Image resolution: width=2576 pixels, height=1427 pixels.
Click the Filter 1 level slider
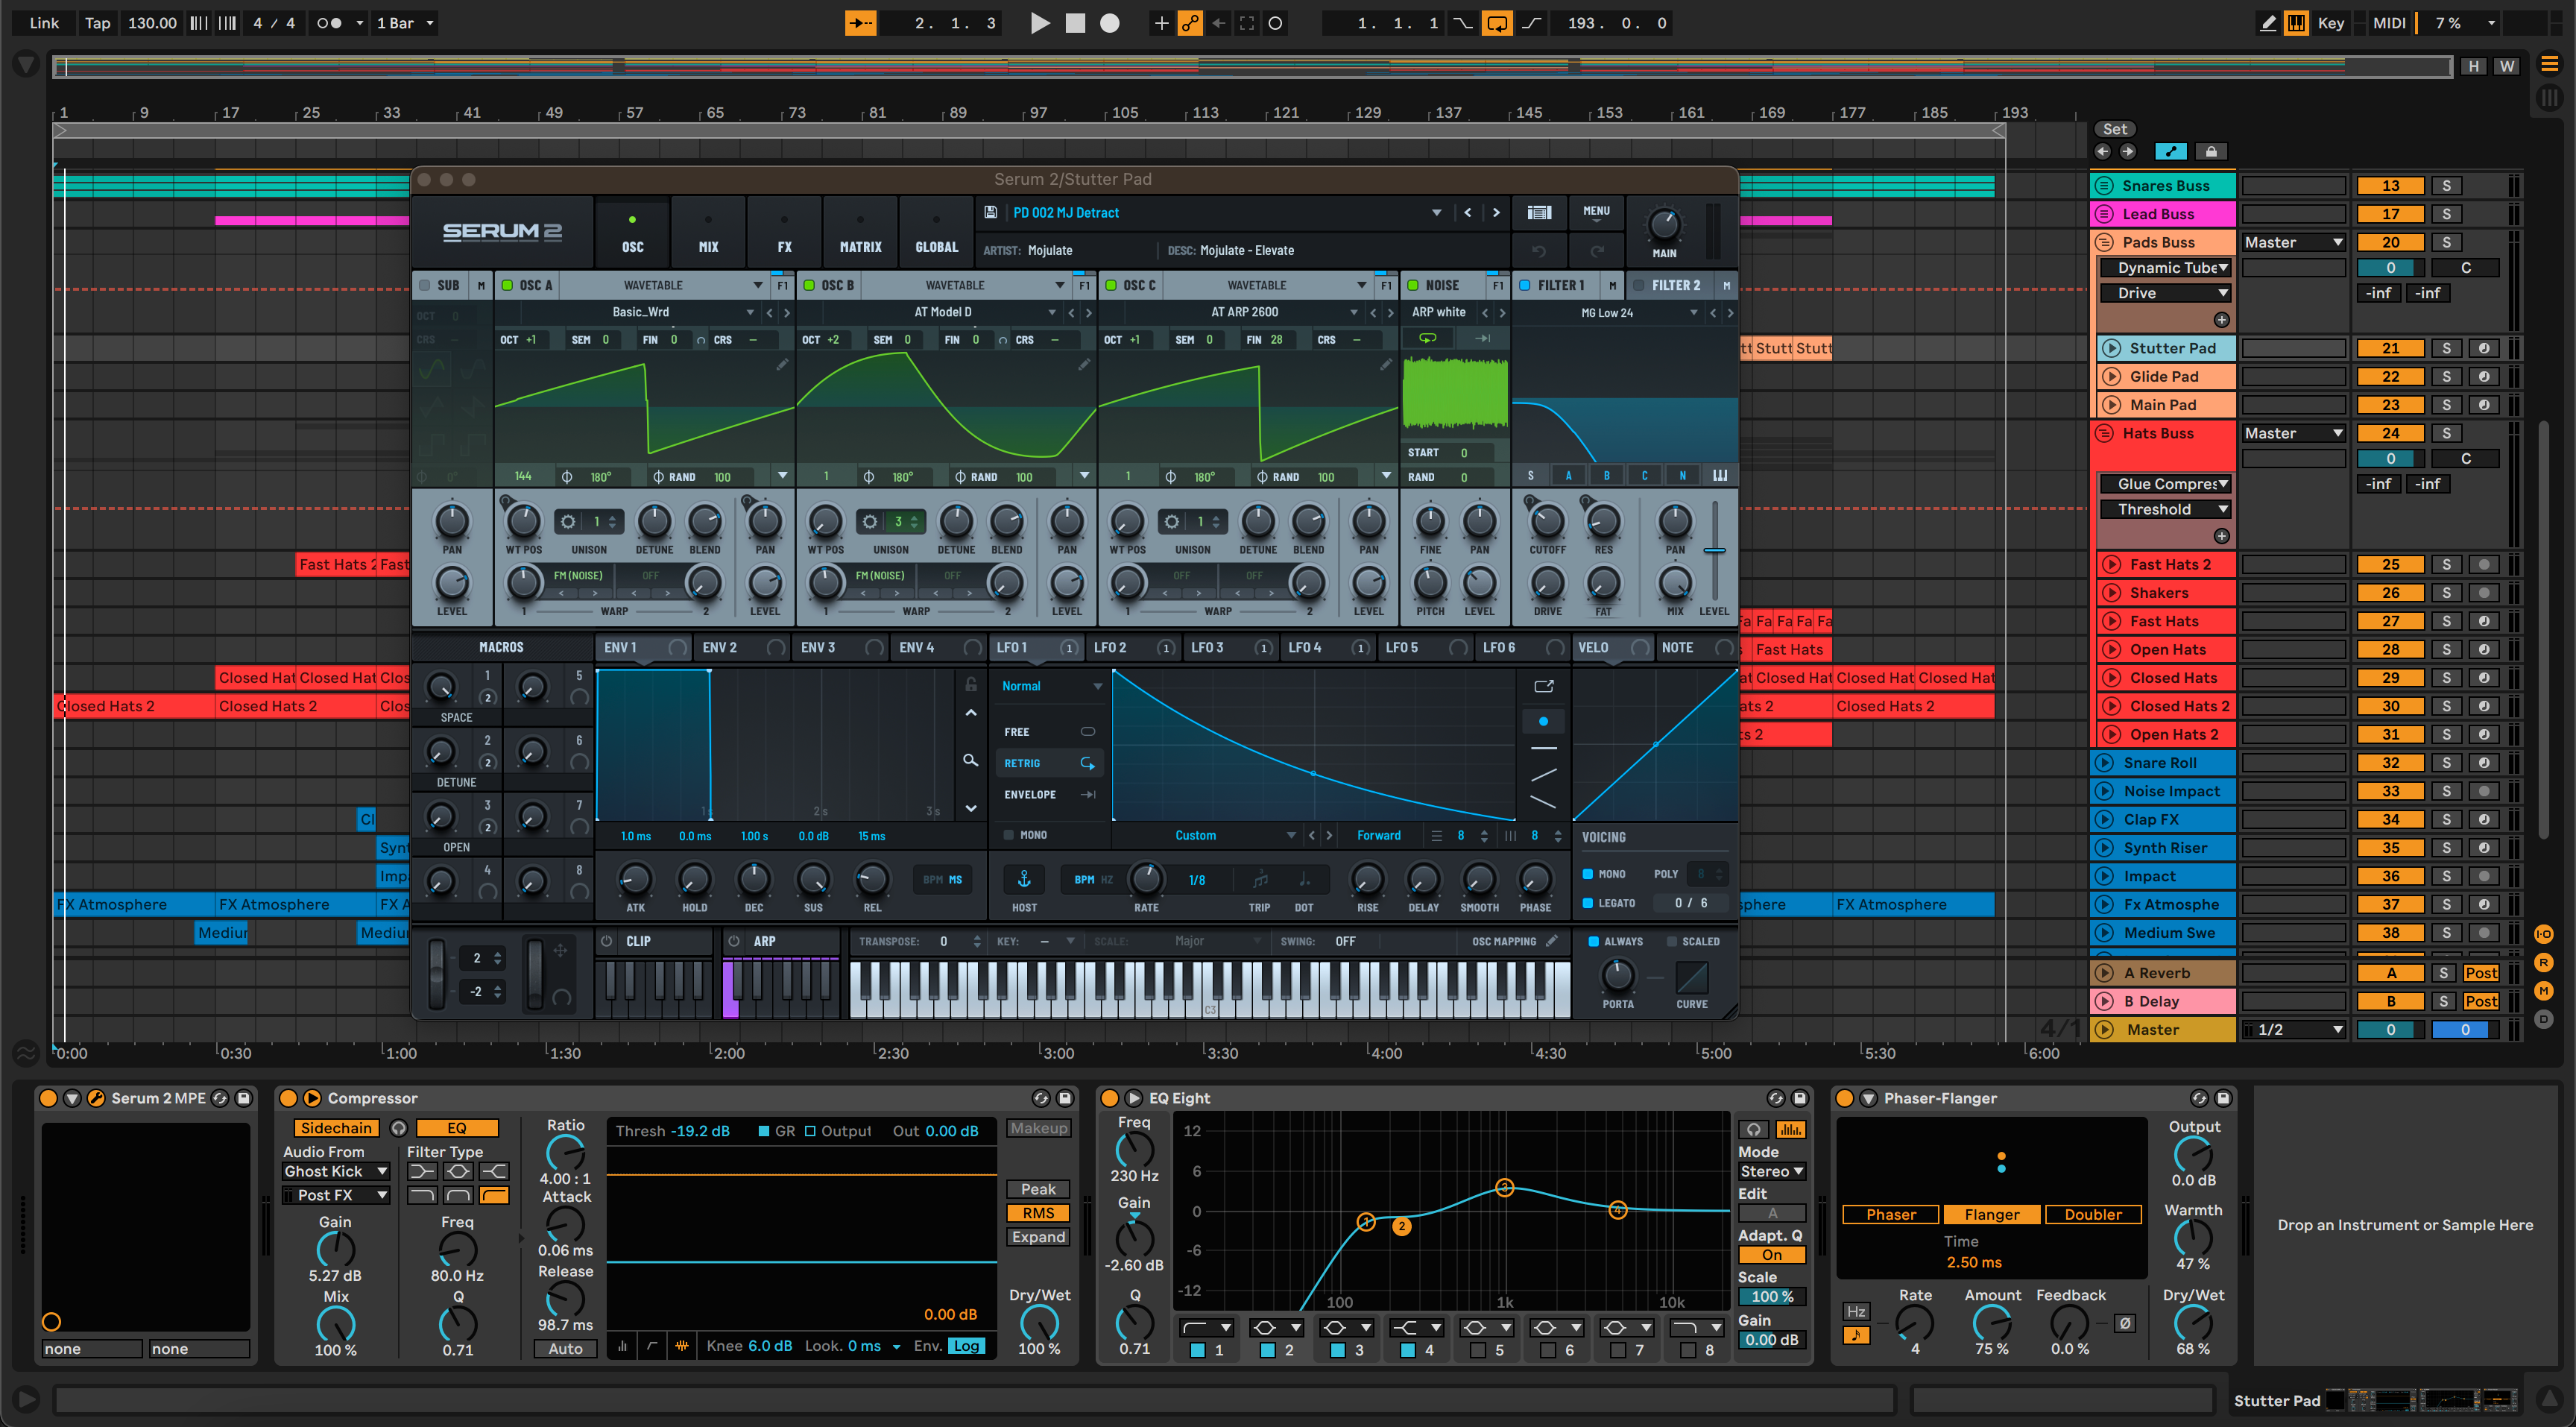tap(1714, 550)
